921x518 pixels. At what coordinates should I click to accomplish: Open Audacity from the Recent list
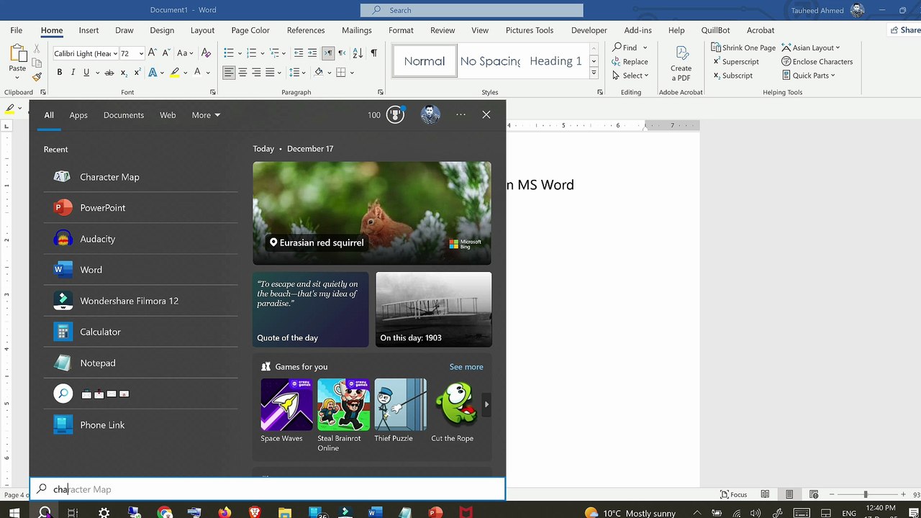click(x=141, y=239)
